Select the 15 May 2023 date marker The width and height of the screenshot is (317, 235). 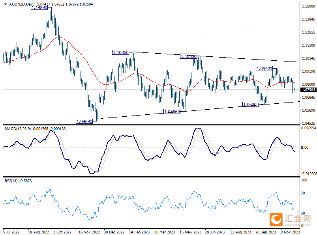coord(190,232)
